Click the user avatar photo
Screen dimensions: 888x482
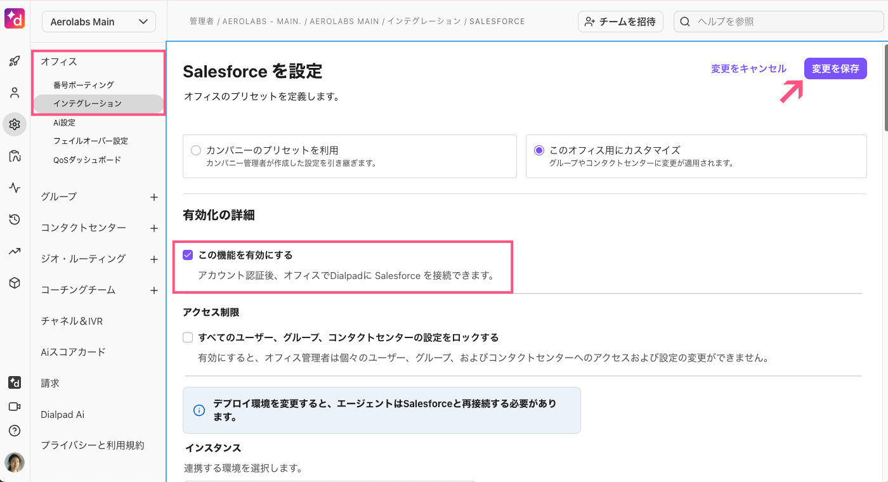[x=15, y=462]
